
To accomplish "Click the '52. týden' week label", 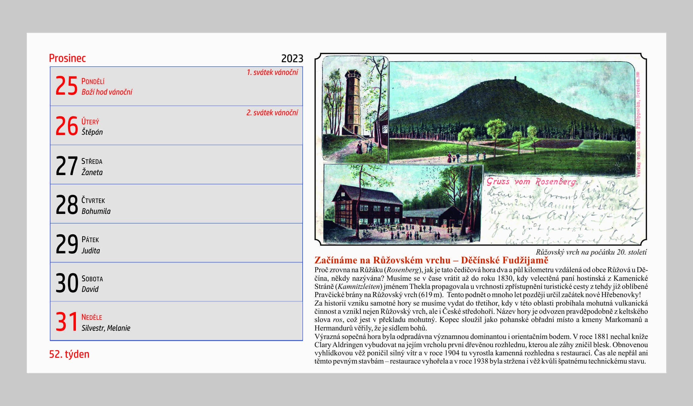I will tap(69, 354).
